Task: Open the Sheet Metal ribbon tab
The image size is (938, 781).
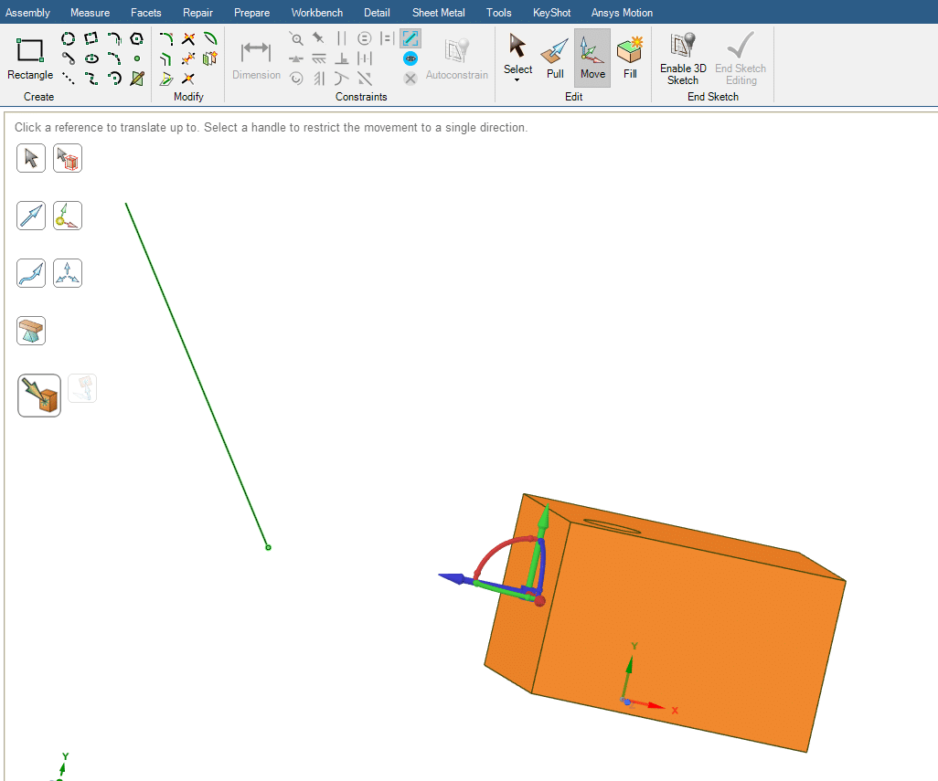Action: 438,13
